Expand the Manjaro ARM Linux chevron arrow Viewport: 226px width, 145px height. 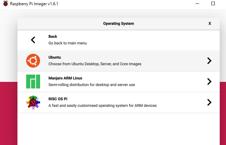click(209, 82)
